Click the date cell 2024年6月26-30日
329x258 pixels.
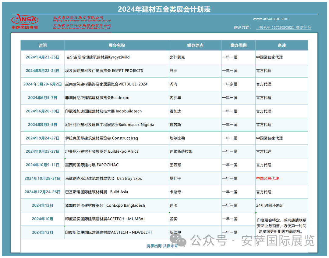(43, 111)
